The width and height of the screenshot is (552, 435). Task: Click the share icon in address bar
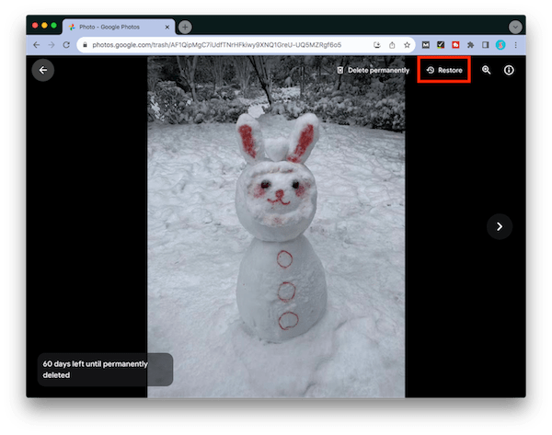tap(392, 44)
